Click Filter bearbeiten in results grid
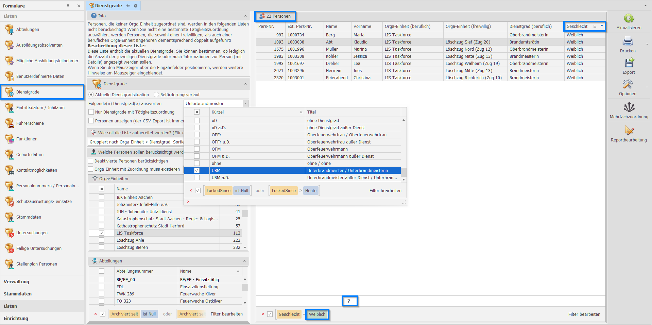The width and height of the screenshot is (652, 325). (584, 314)
